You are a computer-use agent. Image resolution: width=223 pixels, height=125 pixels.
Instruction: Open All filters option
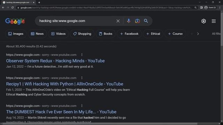pos(216,34)
